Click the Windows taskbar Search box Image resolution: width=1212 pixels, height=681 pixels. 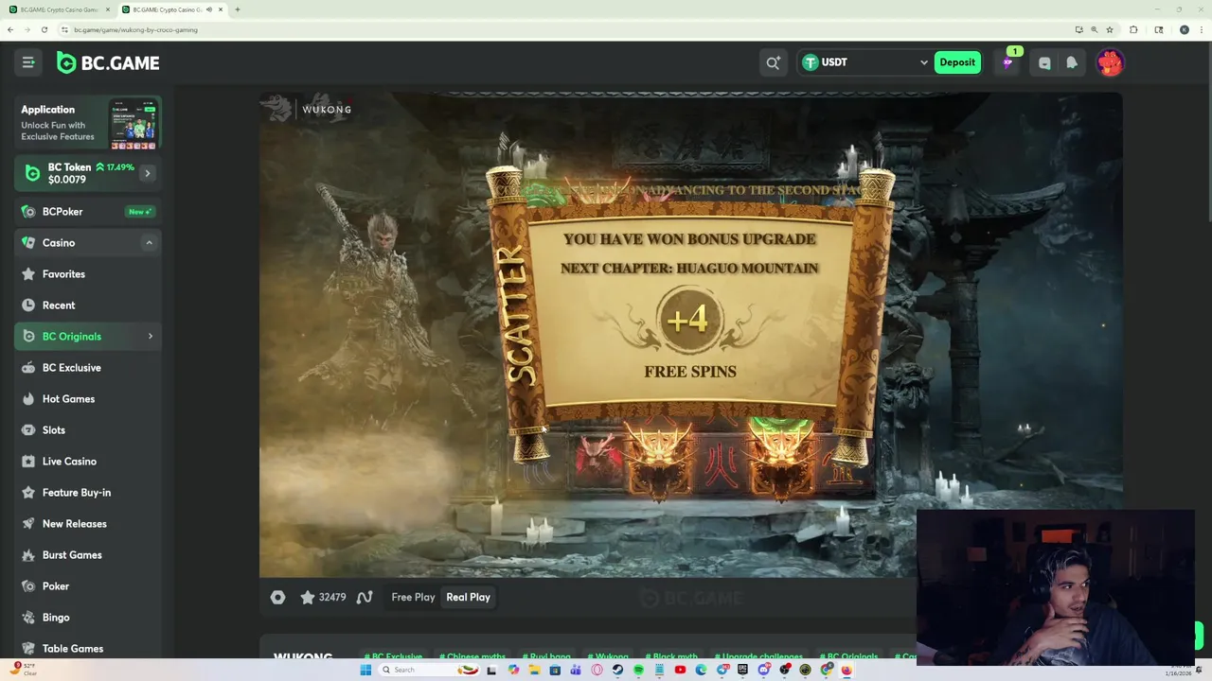[429, 670]
